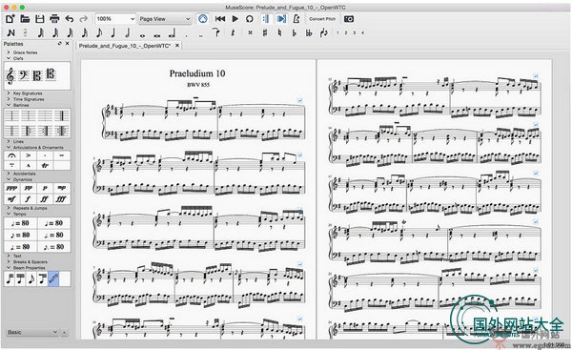
Task: Rewind playback to the start
Action: pyautogui.click(x=220, y=19)
